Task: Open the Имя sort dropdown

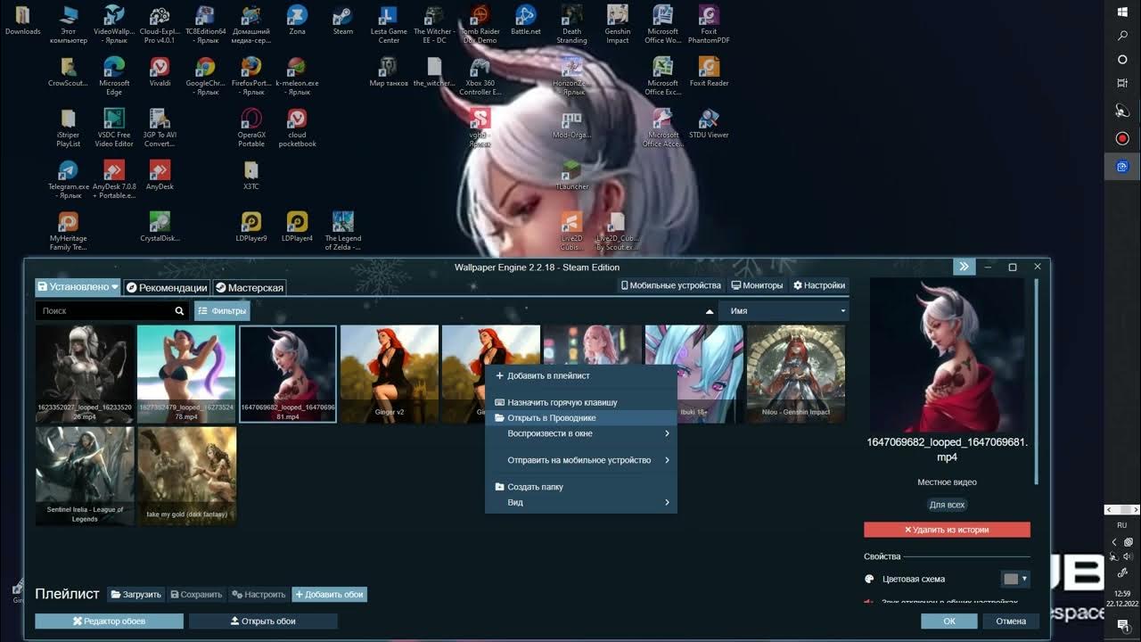Action: 786,311
